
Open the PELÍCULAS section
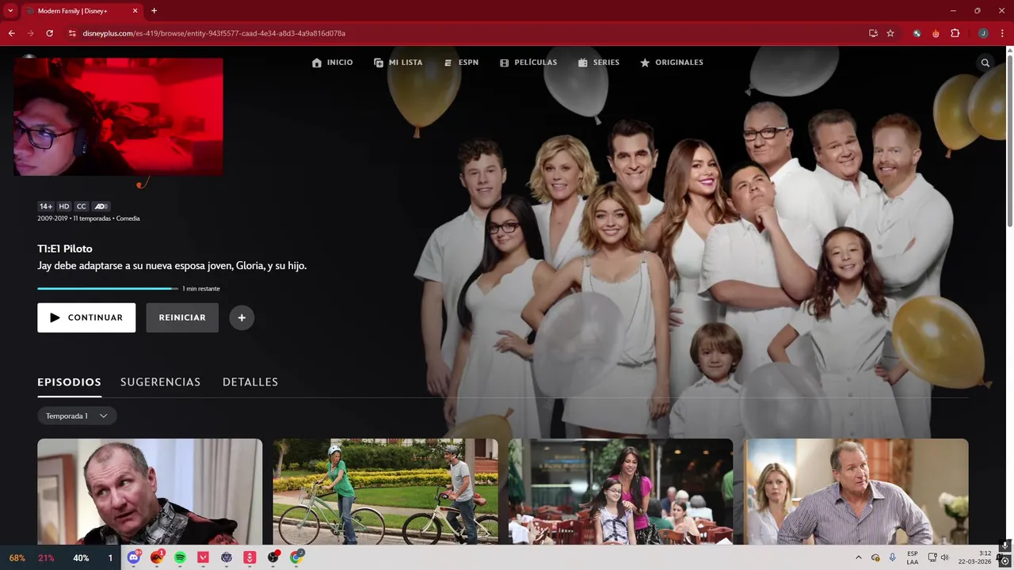(x=528, y=63)
